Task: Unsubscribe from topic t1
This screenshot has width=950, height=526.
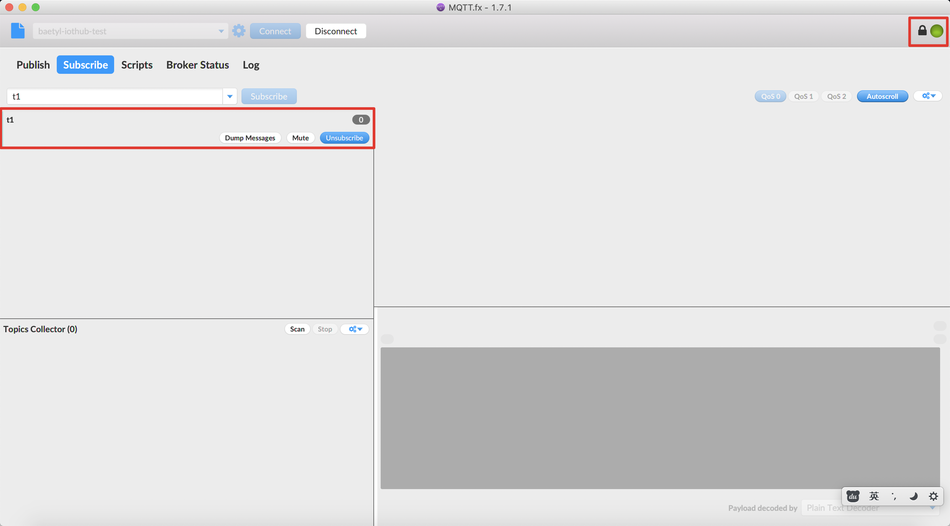Action: click(x=344, y=138)
